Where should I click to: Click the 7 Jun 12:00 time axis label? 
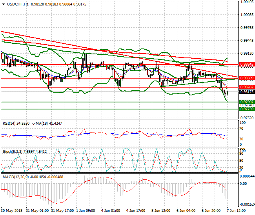coord(236,211)
